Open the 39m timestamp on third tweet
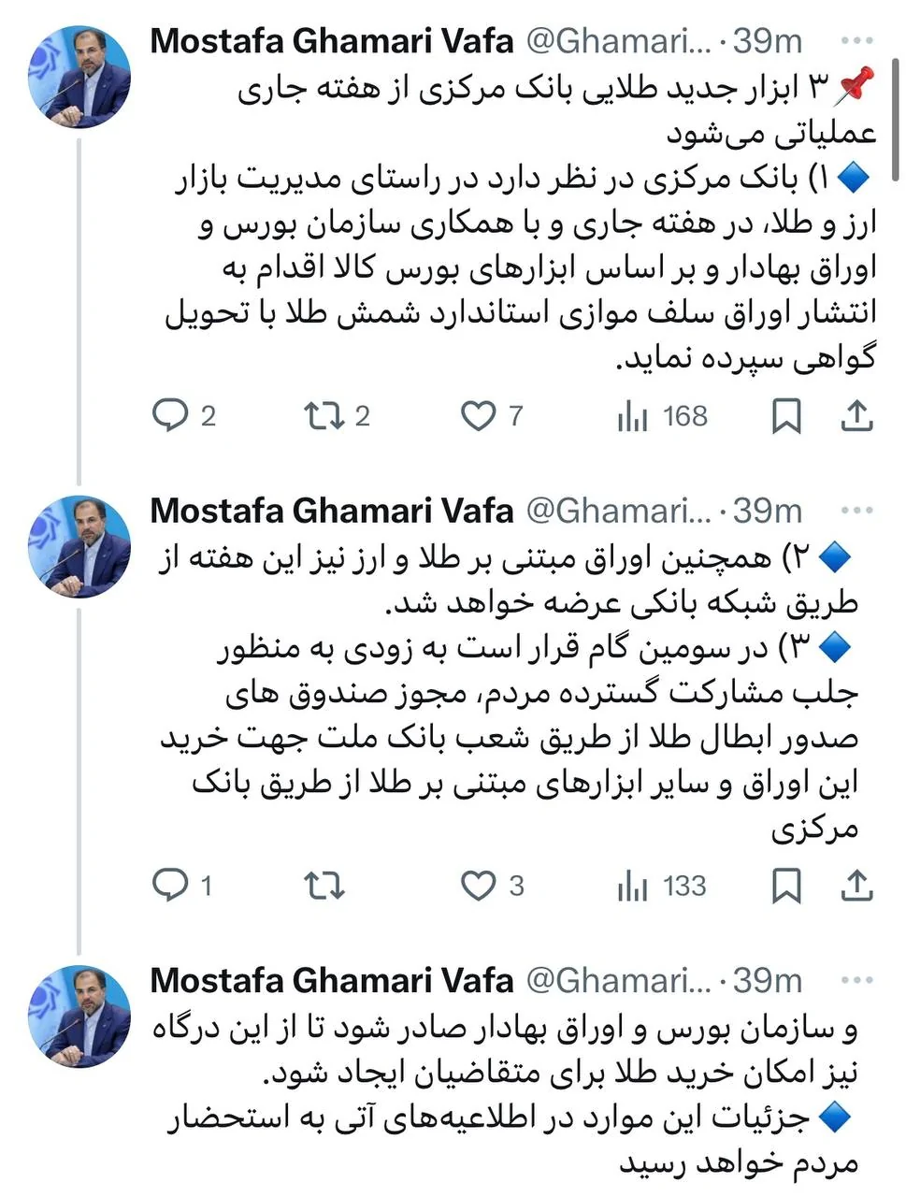The height and width of the screenshot is (1197, 906). (x=768, y=980)
